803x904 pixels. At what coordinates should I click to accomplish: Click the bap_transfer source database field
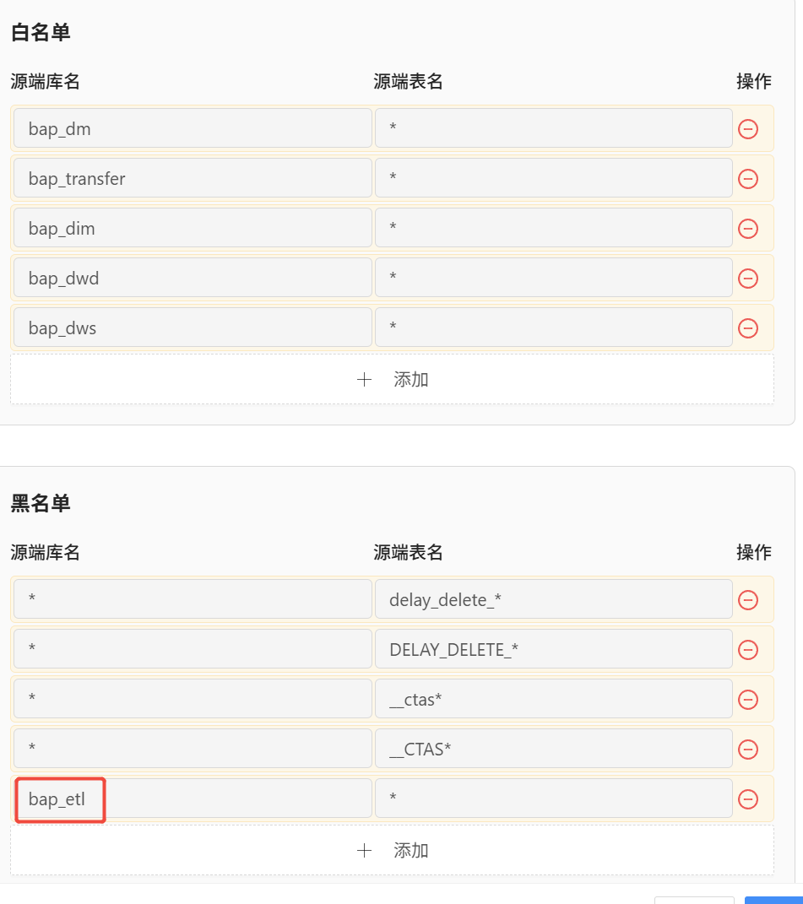click(193, 177)
